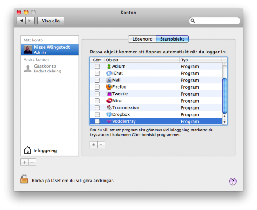Image resolution: width=257 pixels, height=210 pixels.
Task: Switch to the Lösenord tab
Action: 142,39
